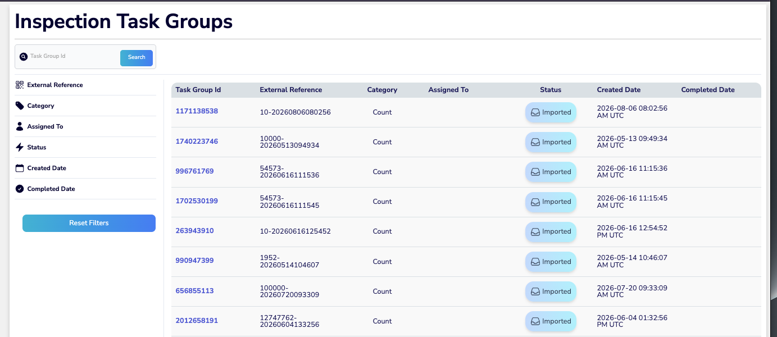The height and width of the screenshot is (337, 777).
Task: Click inbox icon in Imported badge for 263943910
Action: 535,231
